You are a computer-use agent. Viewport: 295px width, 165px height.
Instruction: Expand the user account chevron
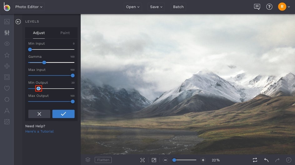point(289,7)
